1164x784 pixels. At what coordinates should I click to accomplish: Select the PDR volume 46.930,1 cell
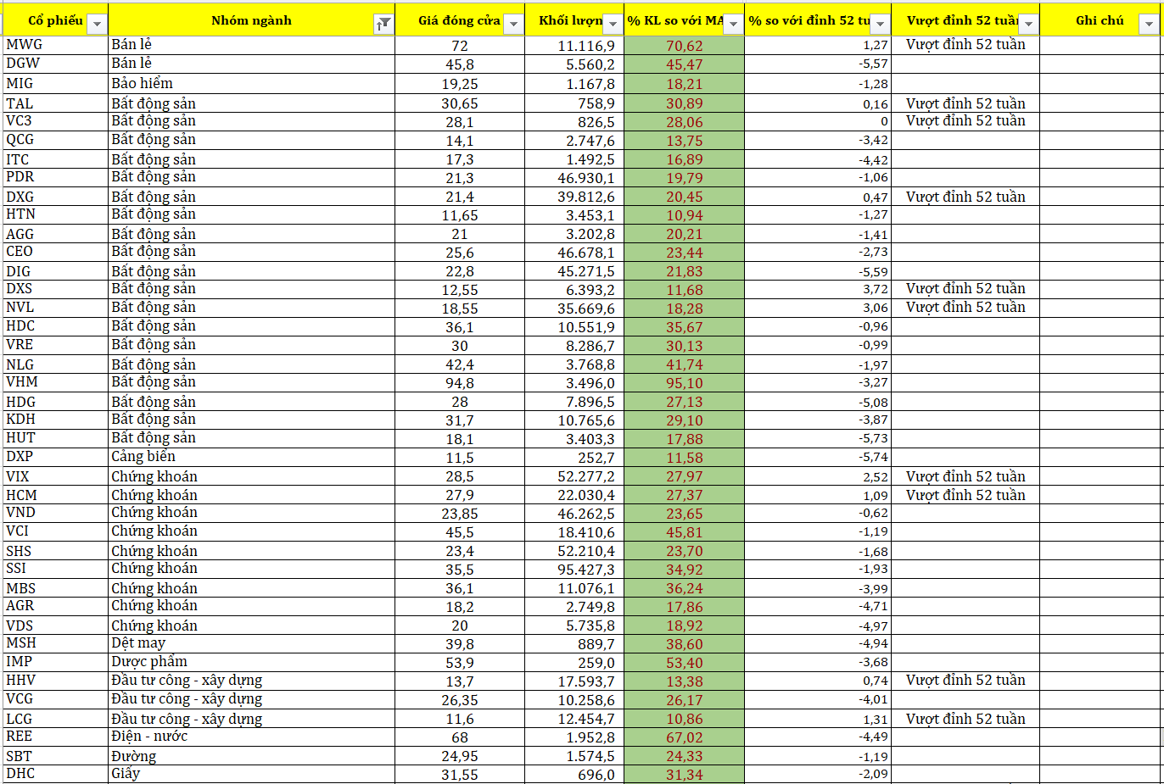coord(574,177)
